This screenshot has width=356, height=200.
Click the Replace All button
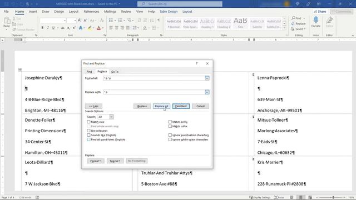(x=161, y=106)
